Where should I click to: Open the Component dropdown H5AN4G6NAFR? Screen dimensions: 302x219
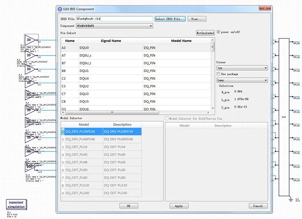tap(114, 26)
